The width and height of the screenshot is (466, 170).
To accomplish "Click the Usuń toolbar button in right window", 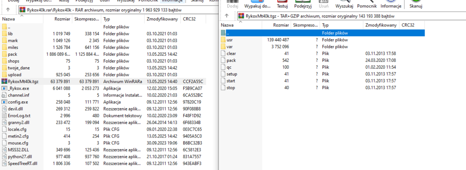I will click(324, 5).
